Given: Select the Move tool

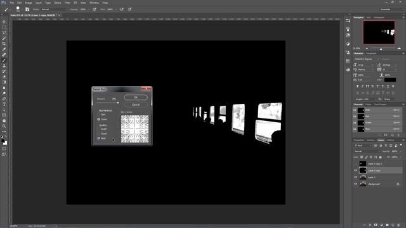Looking at the screenshot, I should (4, 22).
